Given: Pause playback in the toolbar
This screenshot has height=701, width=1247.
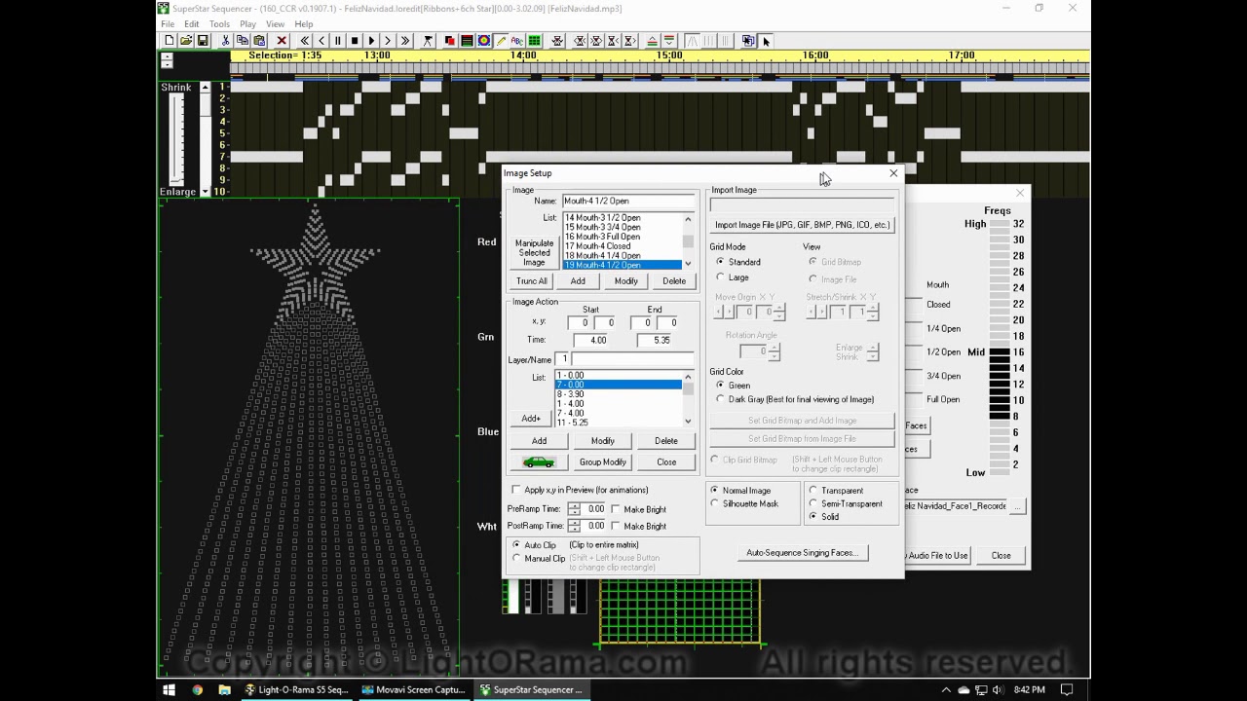Looking at the screenshot, I should [x=338, y=41].
